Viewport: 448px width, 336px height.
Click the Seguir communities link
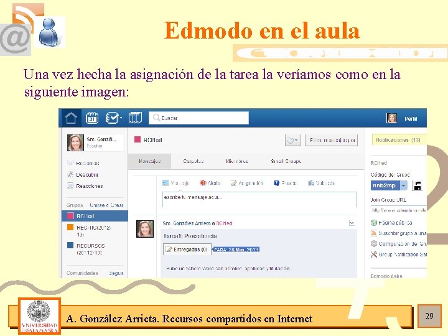click(x=116, y=273)
